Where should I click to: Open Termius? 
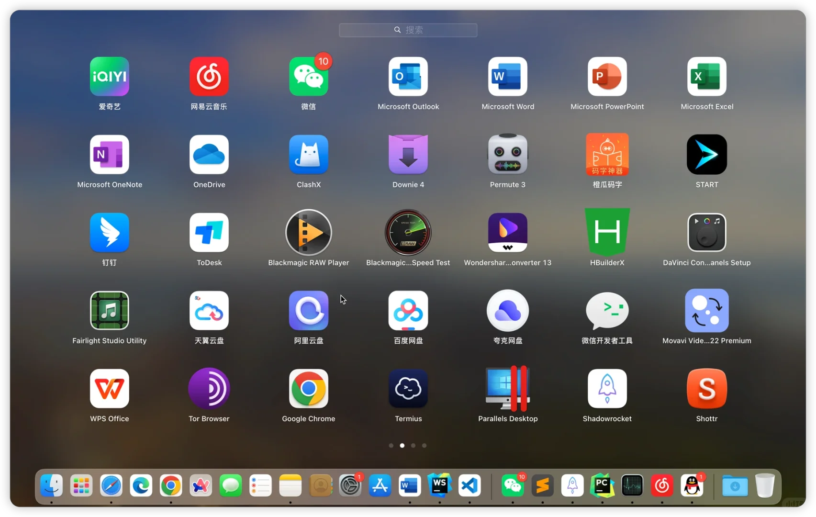pos(408,389)
